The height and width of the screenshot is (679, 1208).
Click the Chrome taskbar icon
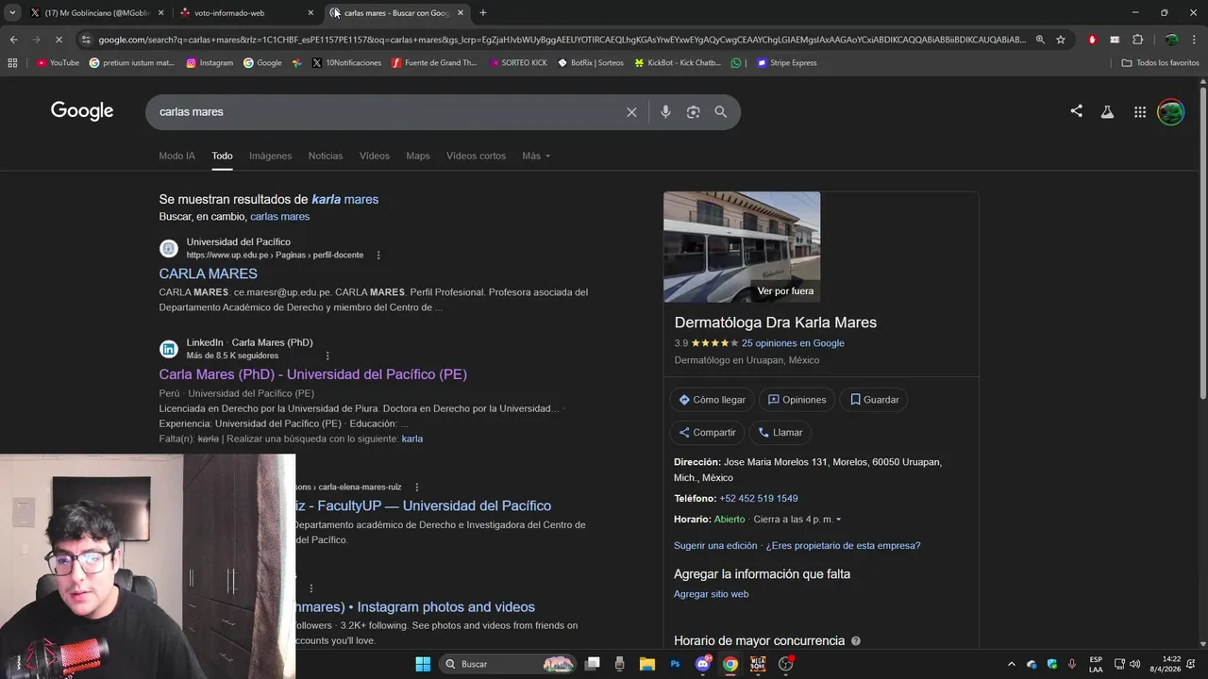tap(730, 664)
